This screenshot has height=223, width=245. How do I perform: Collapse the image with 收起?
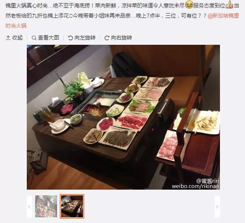pos(14,38)
